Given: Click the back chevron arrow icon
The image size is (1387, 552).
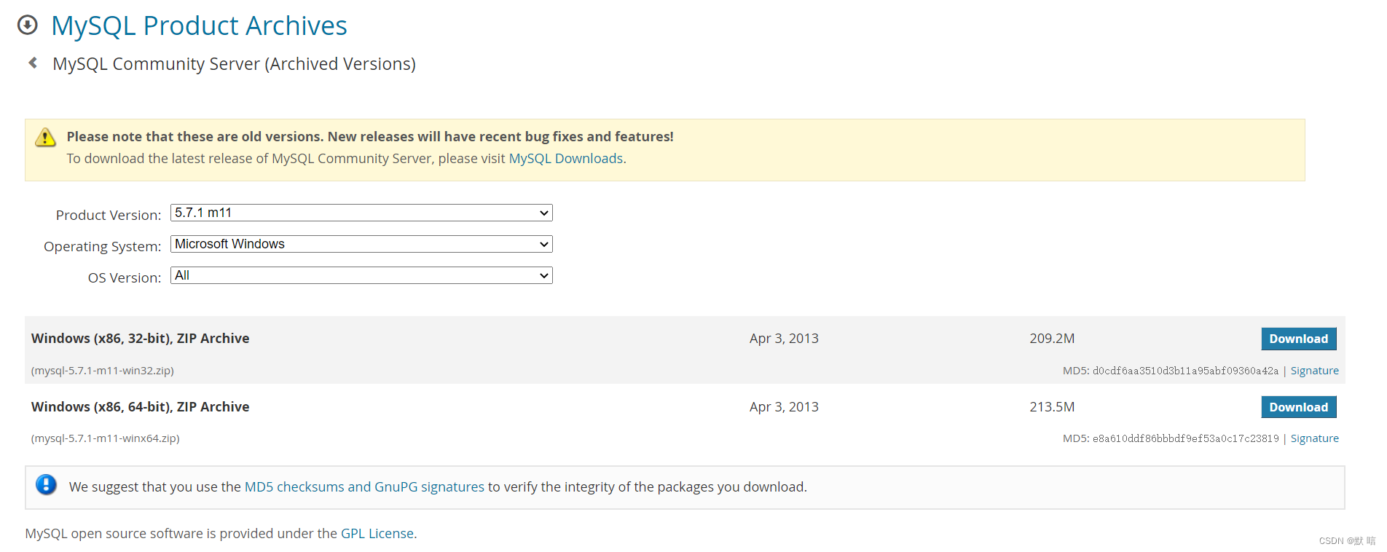Looking at the screenshot, I should (x=33, y=63).
